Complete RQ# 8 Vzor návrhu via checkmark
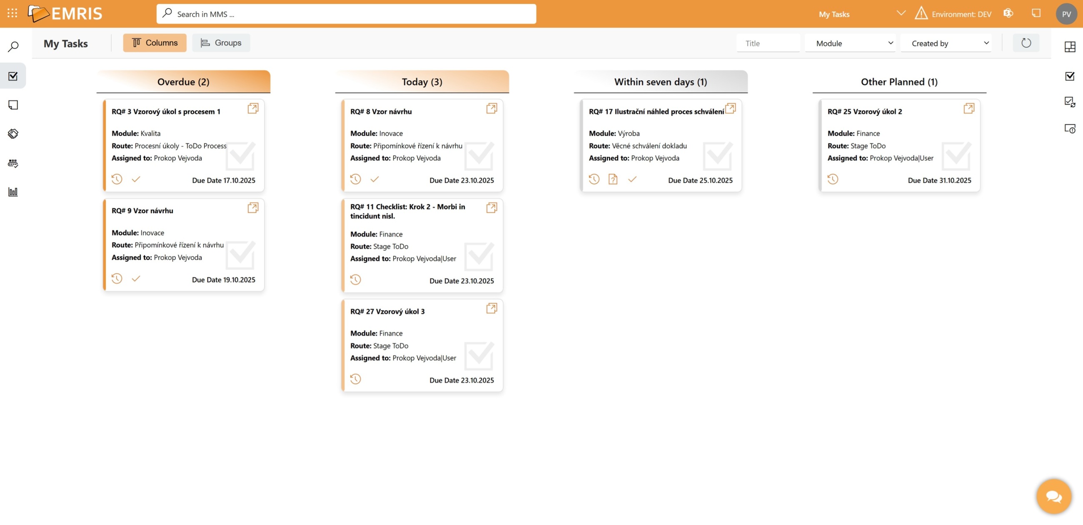Viewport: 1083px width, 525px height. 374,179
